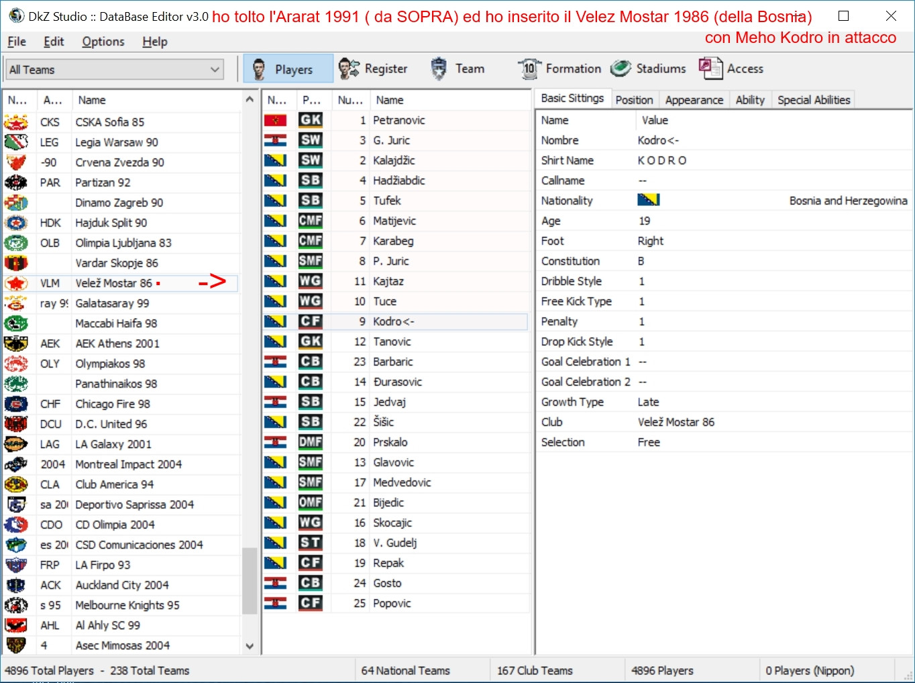Image resolution: width=915 pixels, height=683 pixels.
Task: Click the flag icon next to Petranovic
Action: pyautogui.click(x=276, y=120)
